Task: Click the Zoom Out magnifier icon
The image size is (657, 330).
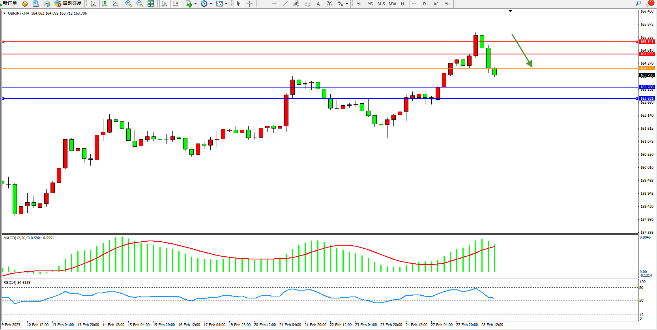Action: (x=140, y=4)
